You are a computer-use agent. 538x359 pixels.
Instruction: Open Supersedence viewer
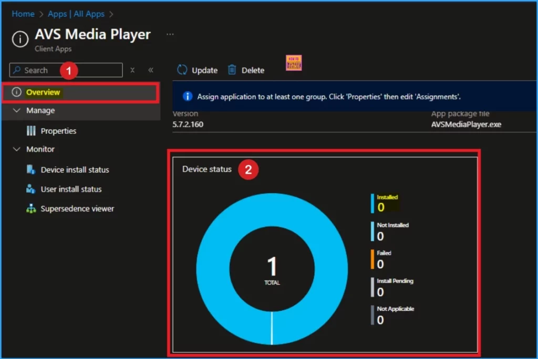pos(77,209)
